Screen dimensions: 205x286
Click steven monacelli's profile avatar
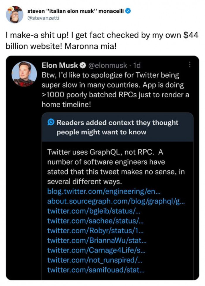click(15, 14)
